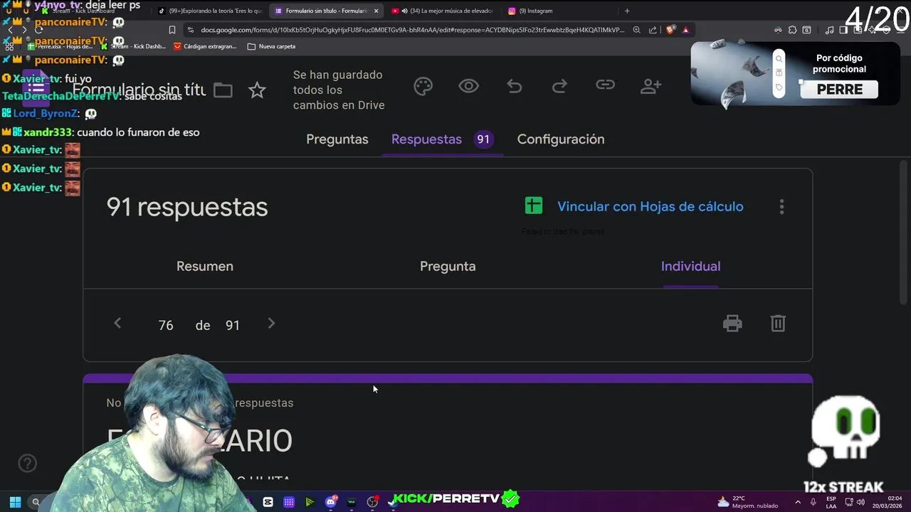Open CapCut icon in the taskbar
This screenshot has width=911, height=512.
click(x=268, y=502)
